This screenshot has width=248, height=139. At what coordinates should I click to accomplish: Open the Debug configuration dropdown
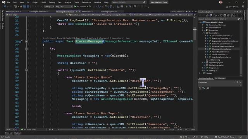coord(49,7)
